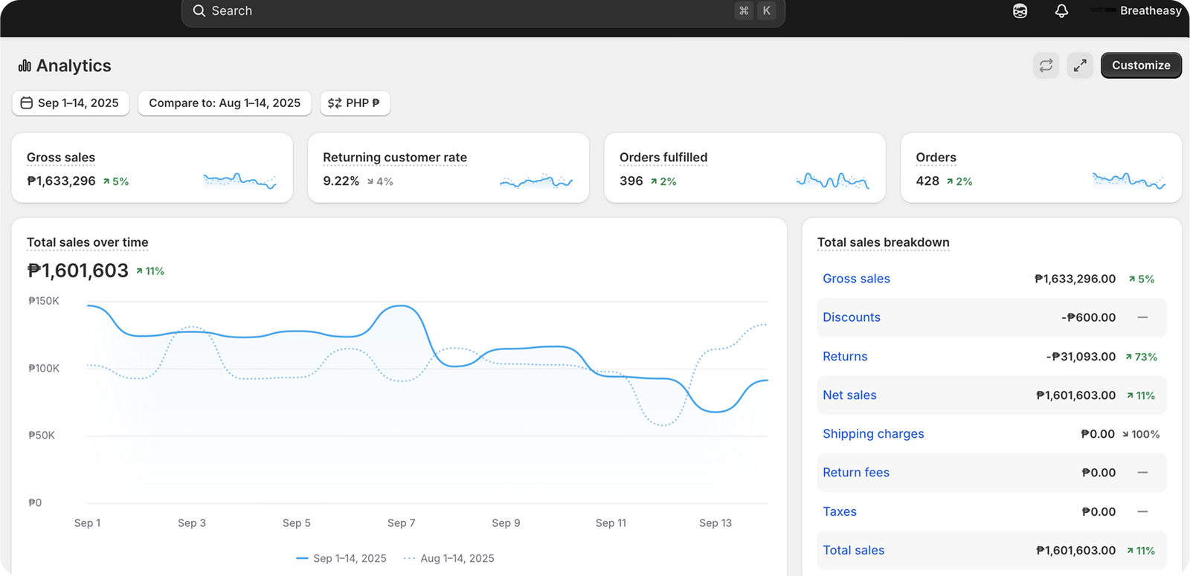Click the search magnifier icon

(199, 11)
